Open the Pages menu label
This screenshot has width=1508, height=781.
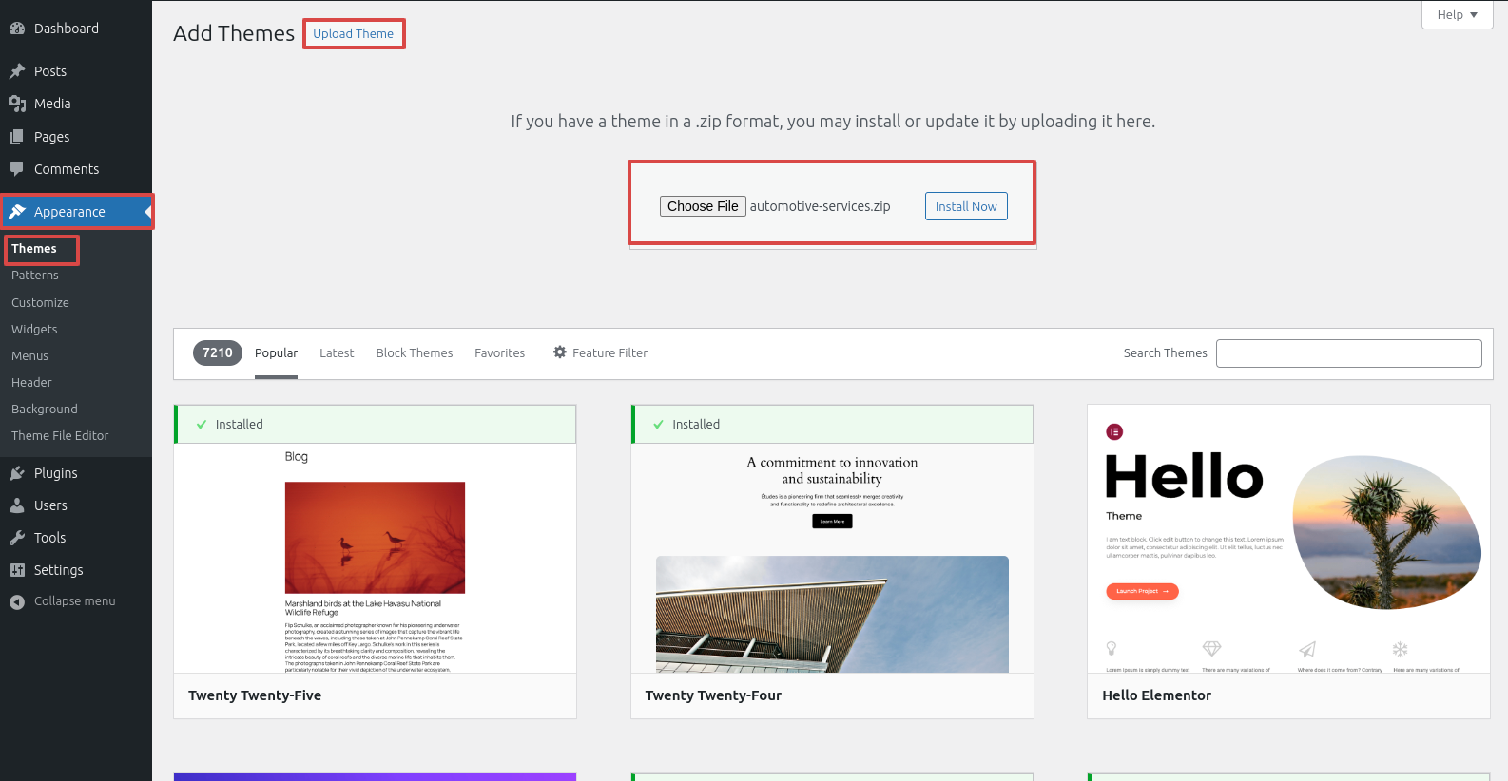[x=52, y=137]
